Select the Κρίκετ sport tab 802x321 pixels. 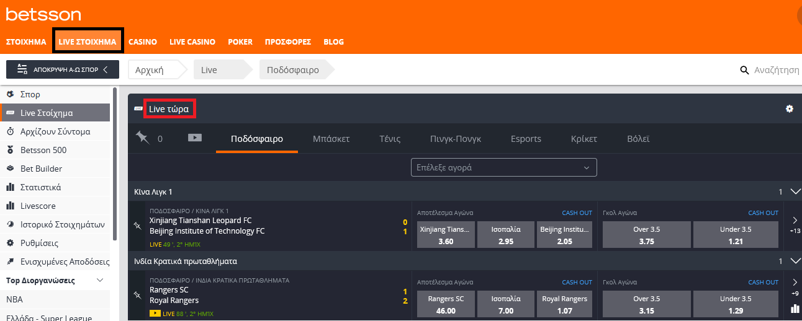(x=584, y=139)
